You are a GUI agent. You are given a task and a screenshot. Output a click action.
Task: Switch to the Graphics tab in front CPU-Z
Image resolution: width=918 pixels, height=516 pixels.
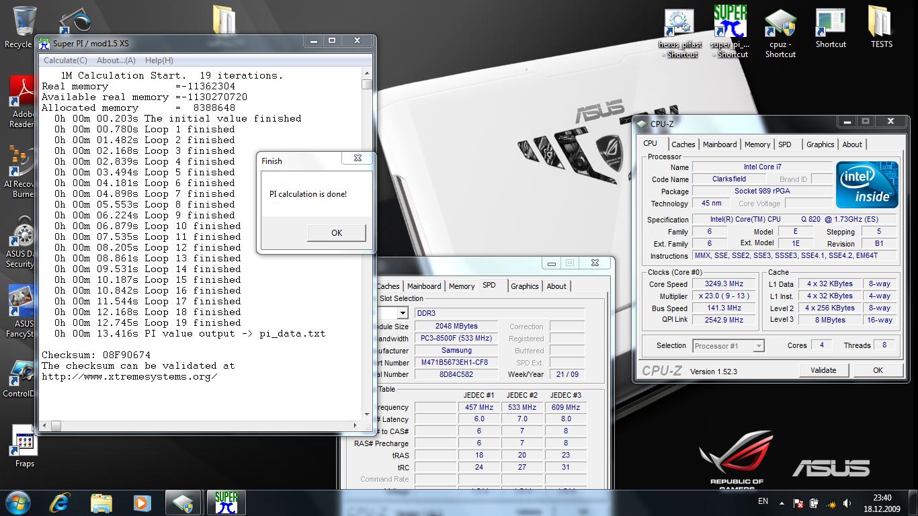(821, 144)
